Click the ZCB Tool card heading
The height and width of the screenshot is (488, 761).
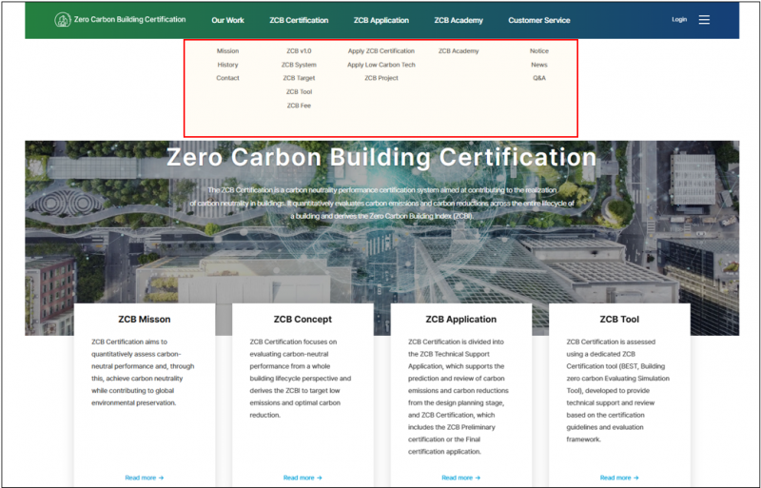coord(619,319)
